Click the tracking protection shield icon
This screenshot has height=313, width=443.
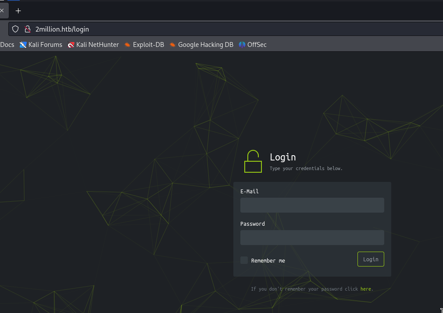15,29
